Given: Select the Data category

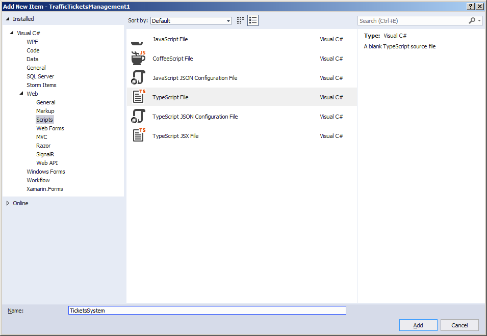Looking at the screenshot, I should (33, 59).
